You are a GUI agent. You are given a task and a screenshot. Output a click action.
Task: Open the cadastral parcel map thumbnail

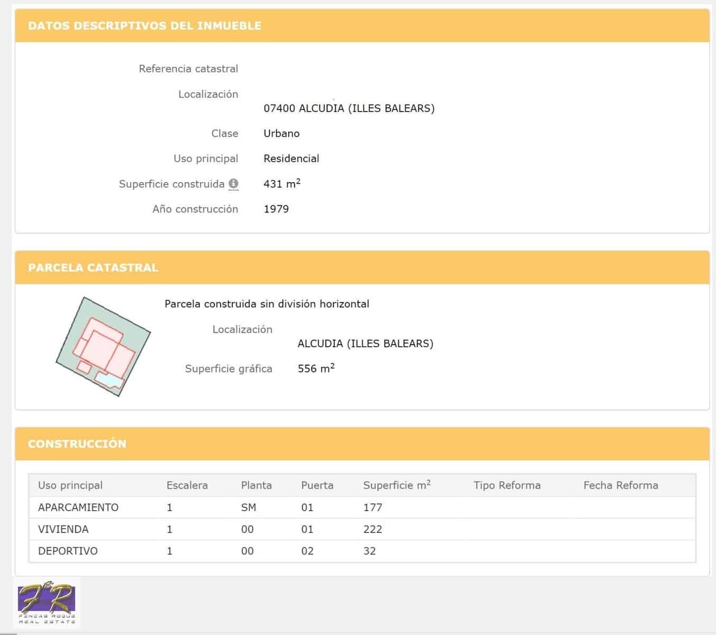(x=103, y=347)
